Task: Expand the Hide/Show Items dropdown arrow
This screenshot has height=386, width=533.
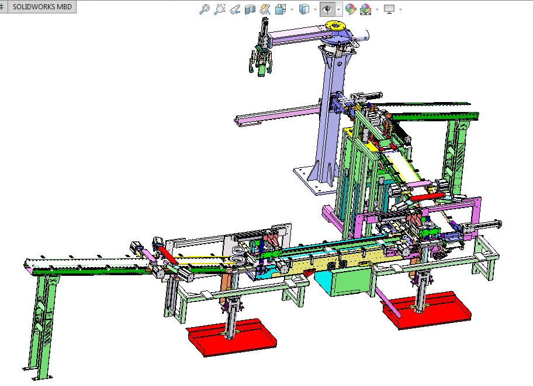Action: tap(338, 9)
